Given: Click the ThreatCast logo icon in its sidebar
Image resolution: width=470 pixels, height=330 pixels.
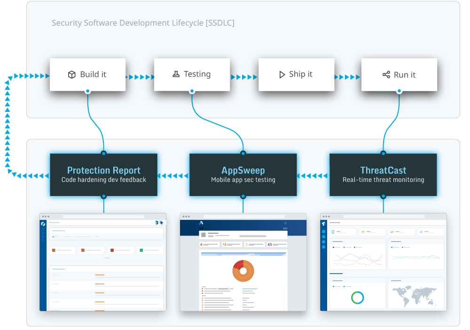Looking at the screenshot, I should coord(324,224).
